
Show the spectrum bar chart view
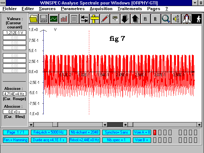click(64, 19)
